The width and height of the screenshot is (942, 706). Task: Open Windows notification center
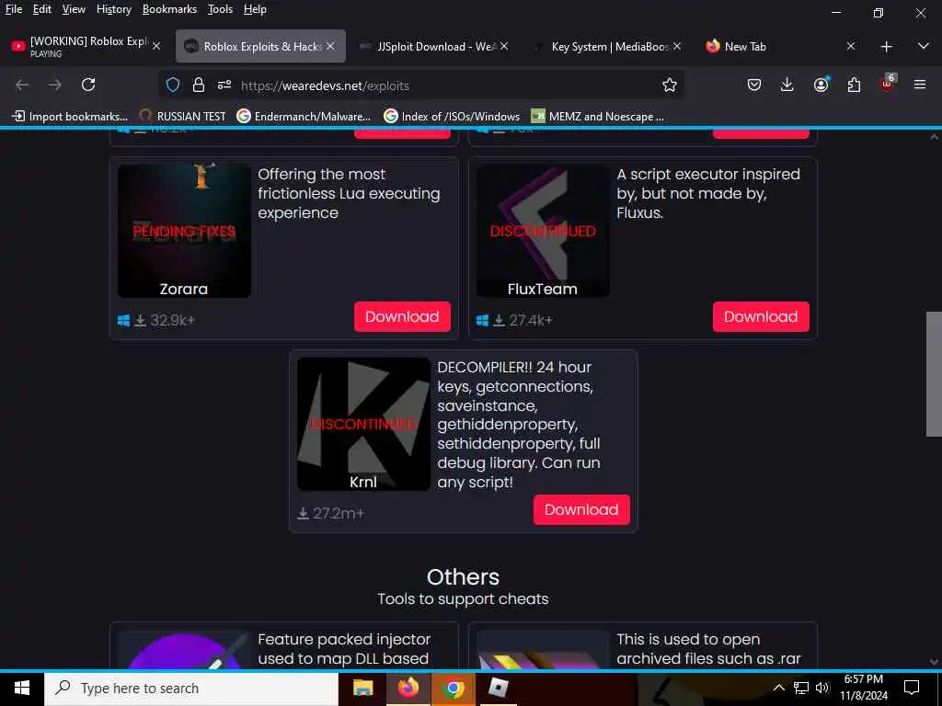coord(912,688)
